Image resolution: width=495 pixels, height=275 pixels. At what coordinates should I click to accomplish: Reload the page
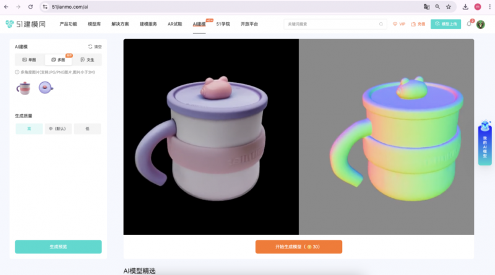[x=30, y=7]
